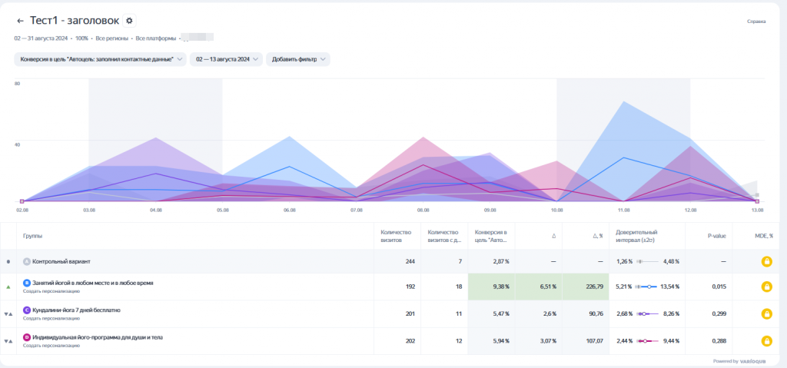Click the magenta D variant badge
Viewport: 787px width, 368px height.
pos(27,337)
